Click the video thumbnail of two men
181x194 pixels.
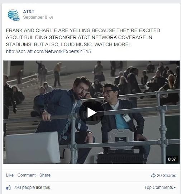click(91, 112)
